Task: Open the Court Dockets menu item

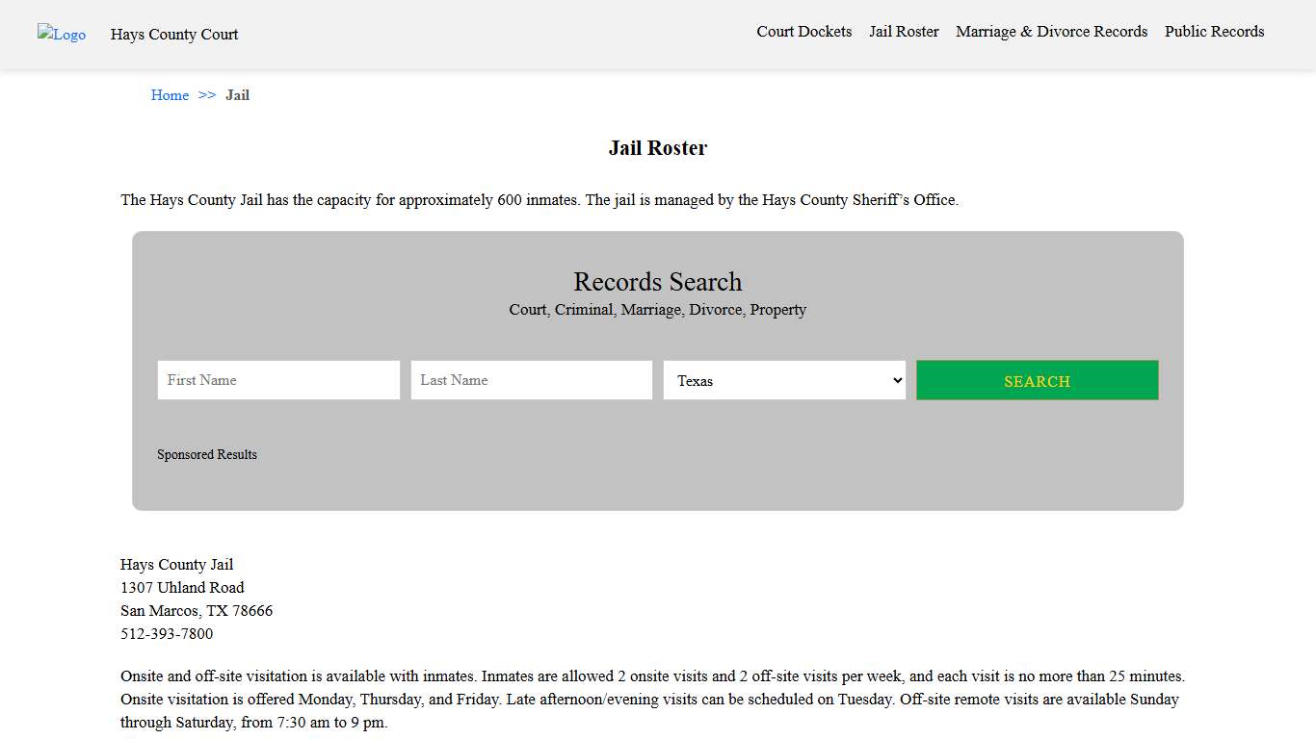Action: coord(803,32)
